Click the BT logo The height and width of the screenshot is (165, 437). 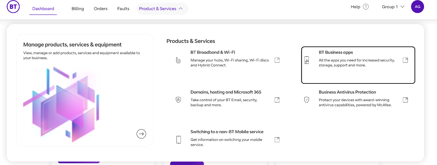[x=13, y=7]
